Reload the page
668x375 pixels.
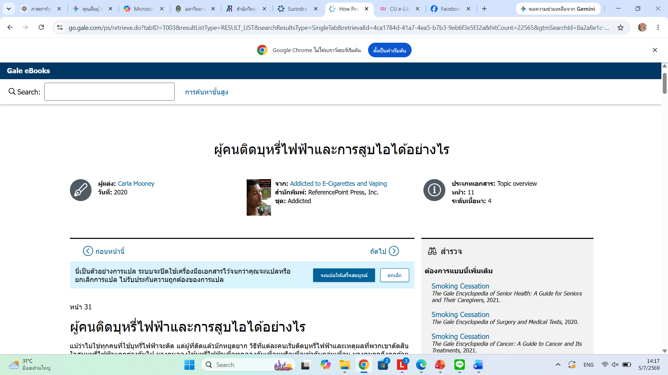pos(41,27)
